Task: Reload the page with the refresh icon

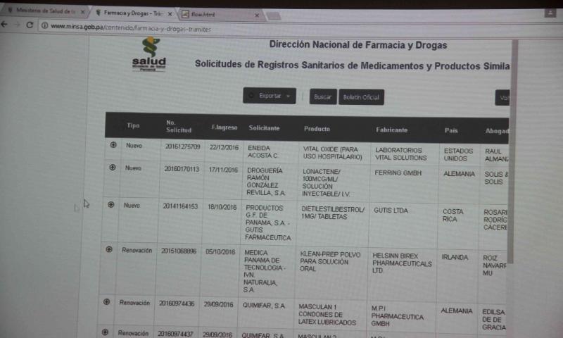Action: 30,25
